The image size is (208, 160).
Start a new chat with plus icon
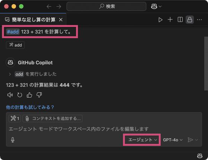[x=170, y=20]
